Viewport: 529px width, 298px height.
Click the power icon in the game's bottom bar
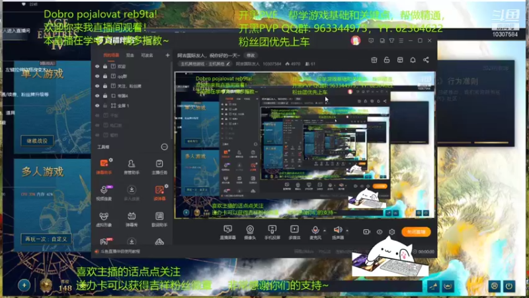(x=509, y=286)
